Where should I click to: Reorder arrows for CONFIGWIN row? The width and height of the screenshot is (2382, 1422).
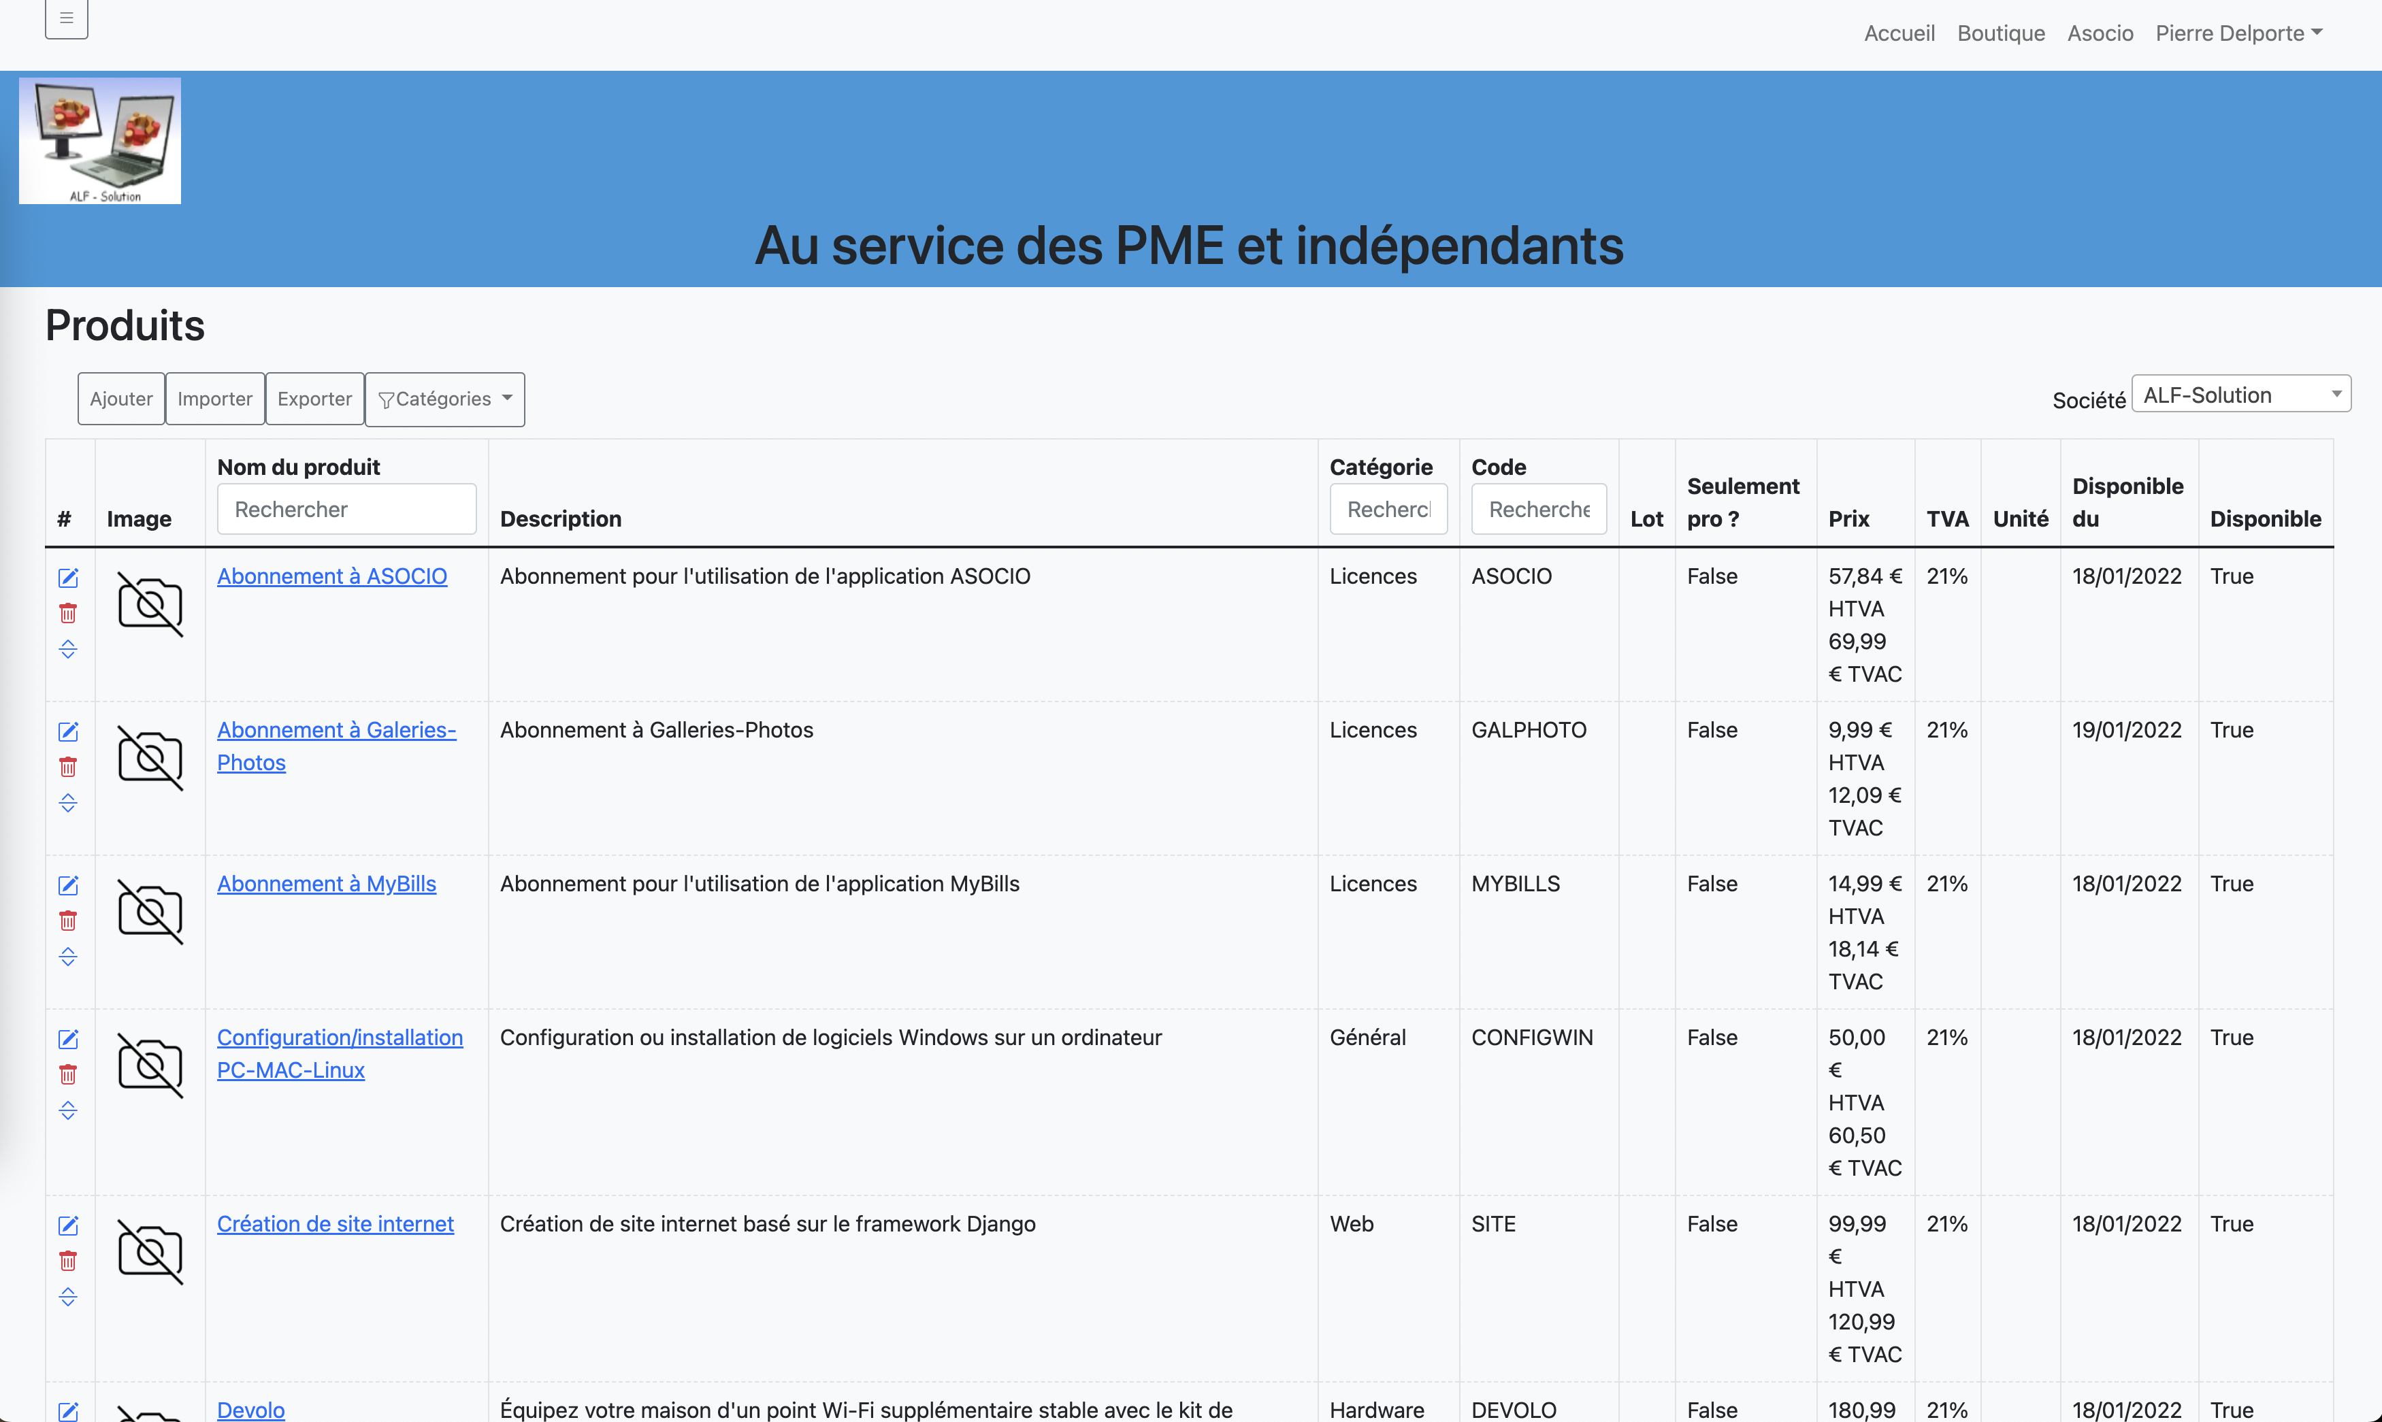pos(68,1110)
